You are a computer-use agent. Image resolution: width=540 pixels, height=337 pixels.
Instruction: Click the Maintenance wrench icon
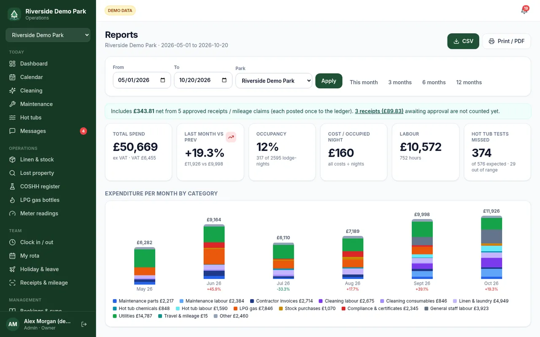(x=12, y=104)
